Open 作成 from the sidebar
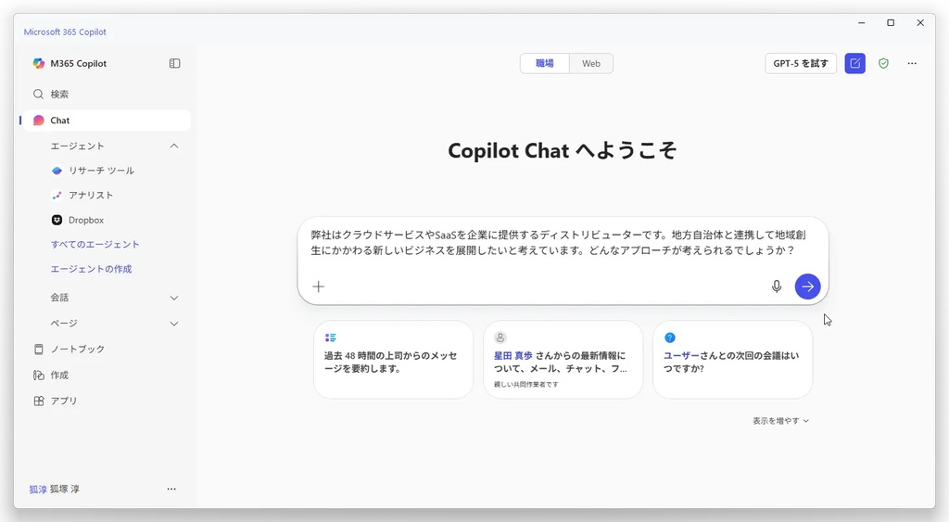This screenshot has width=949, height=522. point(51,375)
